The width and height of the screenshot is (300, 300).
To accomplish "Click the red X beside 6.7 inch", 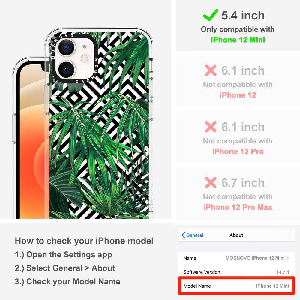I will (x=211, y=182).
